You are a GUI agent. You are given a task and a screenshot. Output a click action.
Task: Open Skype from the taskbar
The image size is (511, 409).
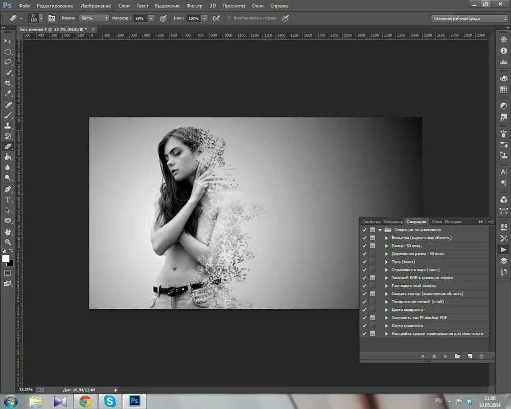[110, 401]
